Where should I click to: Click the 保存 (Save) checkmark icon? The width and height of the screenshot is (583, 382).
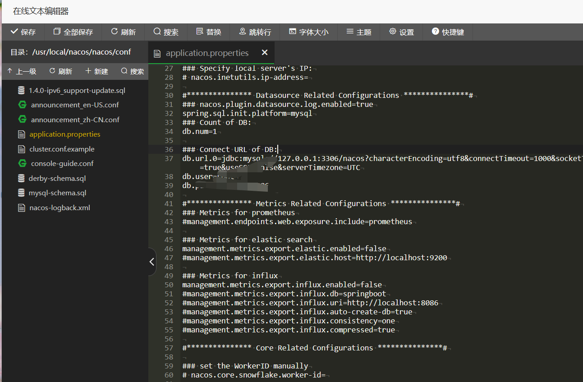point(14,32)
